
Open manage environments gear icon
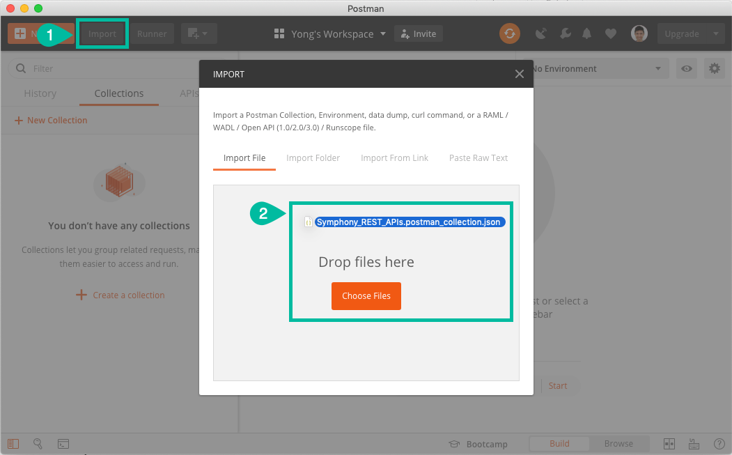715,69
